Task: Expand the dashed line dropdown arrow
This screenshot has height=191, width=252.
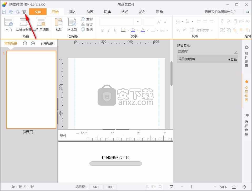Action: coord(167,30)
